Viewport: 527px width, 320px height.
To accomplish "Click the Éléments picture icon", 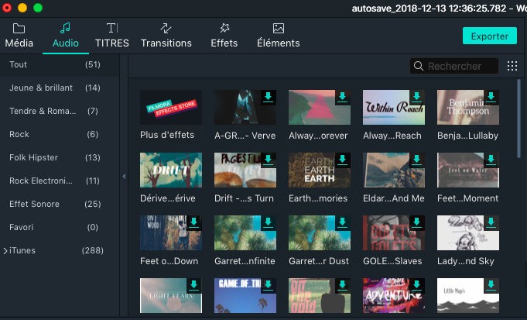I will point(279,28).
